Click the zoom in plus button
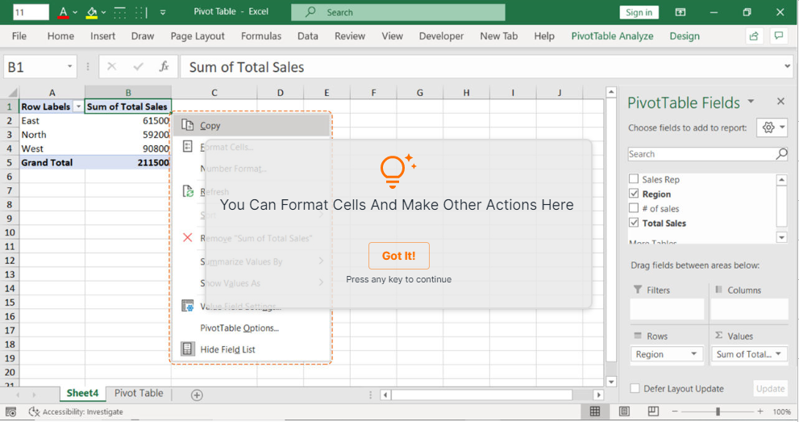The height and width of the screenshot is (422, 799). [x=759, y=412]
